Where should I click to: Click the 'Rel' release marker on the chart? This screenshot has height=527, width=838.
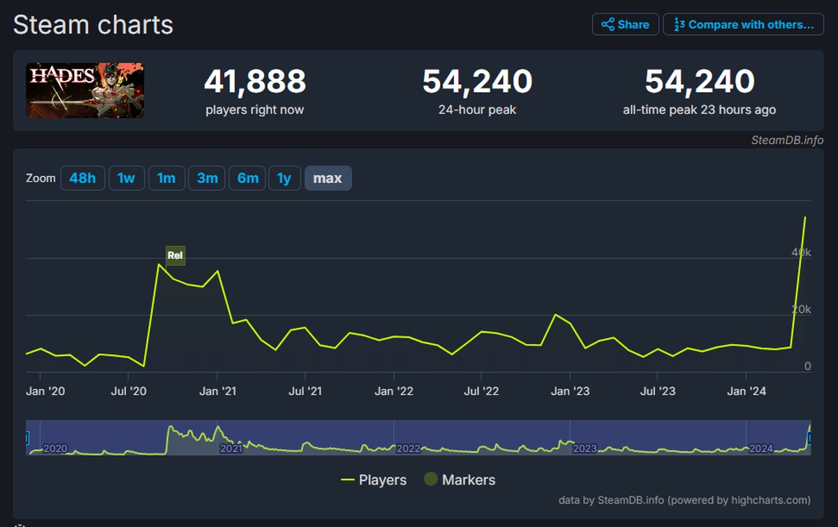tap(175, 255)
